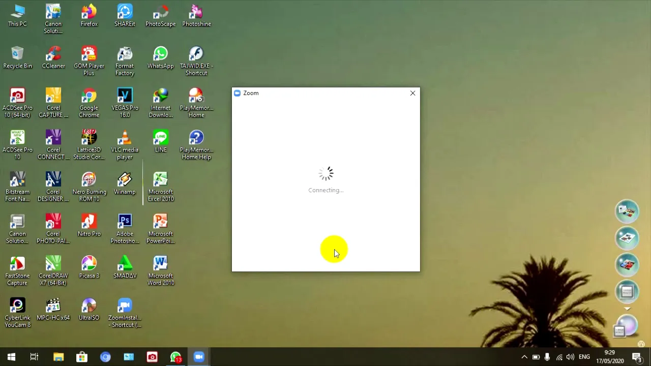Launch Corel PHOTO-PAINT shortcut
The height and width of the screenshot is (366, 651).
coord(53,229)
